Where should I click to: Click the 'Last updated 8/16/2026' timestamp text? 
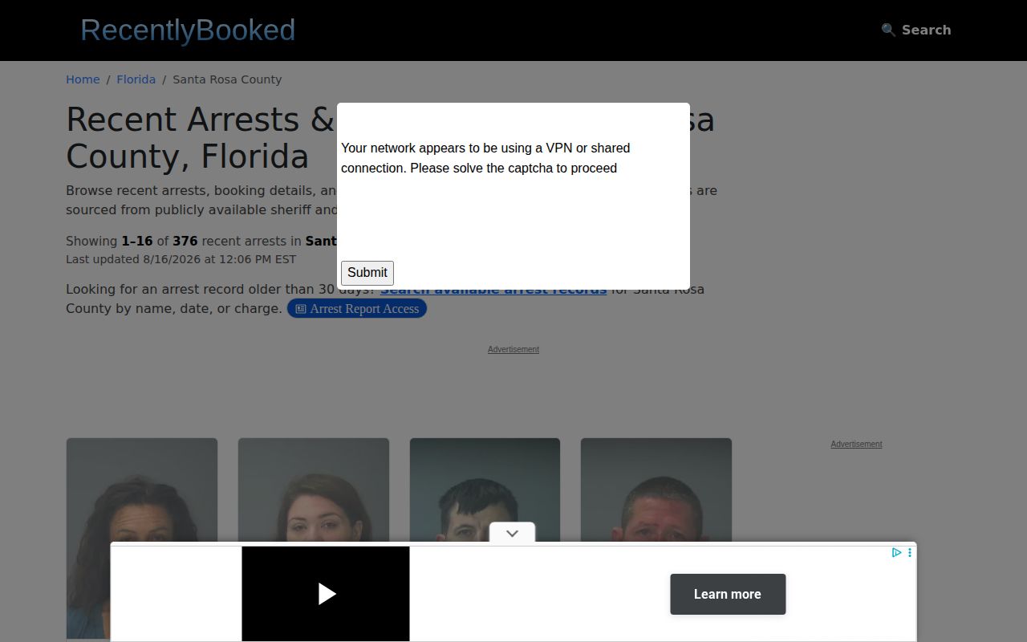(181, 259)
